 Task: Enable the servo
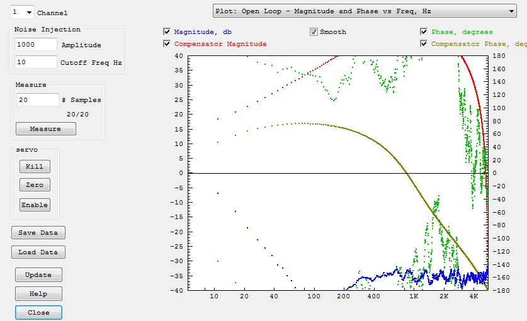point(35,205)
